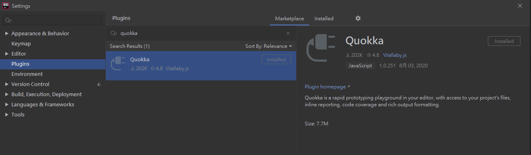
Task: Clear the quokka search text
Action: tap(288, 33)
